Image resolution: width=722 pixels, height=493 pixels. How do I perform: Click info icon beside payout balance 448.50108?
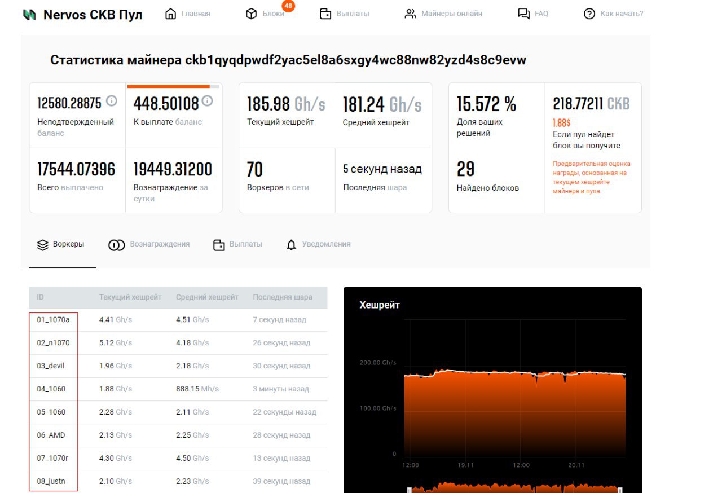click(207, 101)
